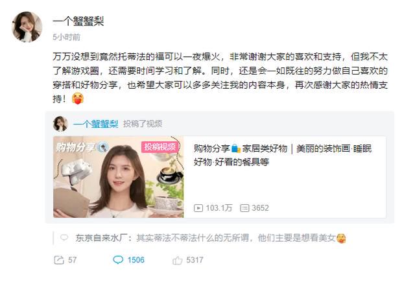415x282 pixels.
Task: Click the danmaku count icon beside 3652
Action: pos(244,208)
